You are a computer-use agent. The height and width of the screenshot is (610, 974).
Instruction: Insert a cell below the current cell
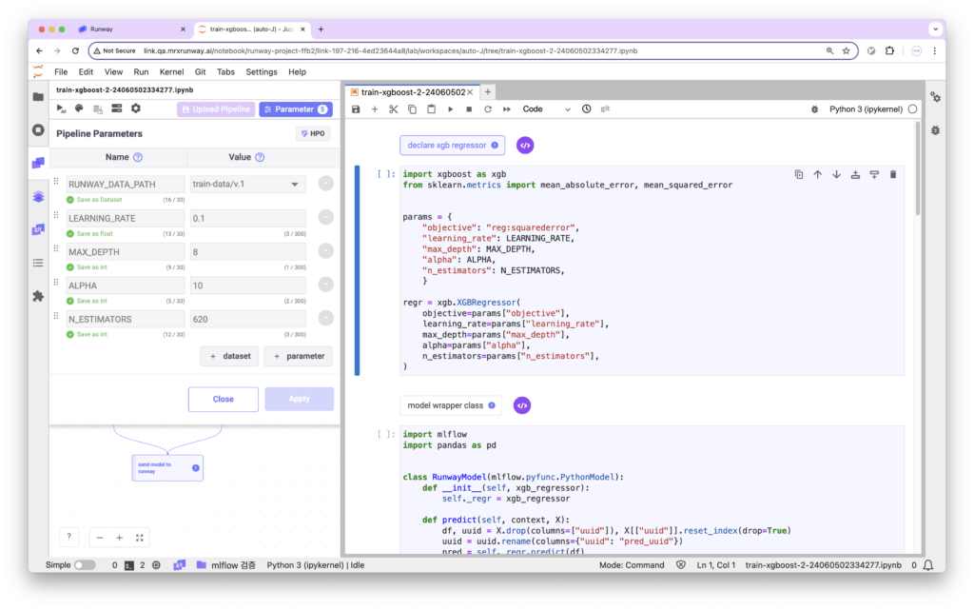[x=874, y=174]
